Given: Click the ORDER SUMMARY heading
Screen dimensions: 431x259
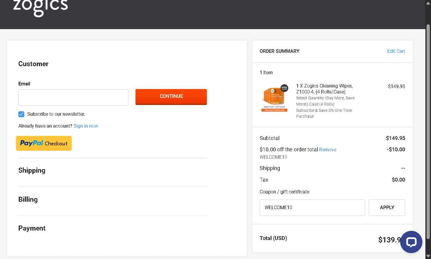Looking at the screenshot, I should (280, 51).
